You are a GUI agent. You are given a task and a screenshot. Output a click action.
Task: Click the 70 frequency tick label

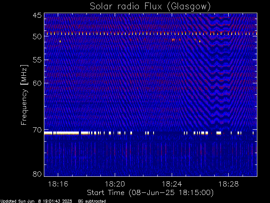tap(37, 130)
